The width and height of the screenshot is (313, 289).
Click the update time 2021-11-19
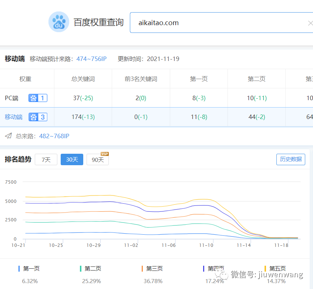(x=163, y=59)
